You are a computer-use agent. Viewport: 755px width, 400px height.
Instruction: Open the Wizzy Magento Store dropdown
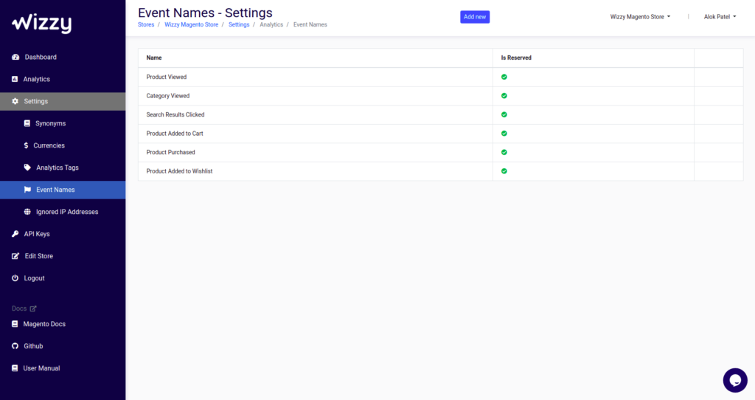(x=640, y=17)
